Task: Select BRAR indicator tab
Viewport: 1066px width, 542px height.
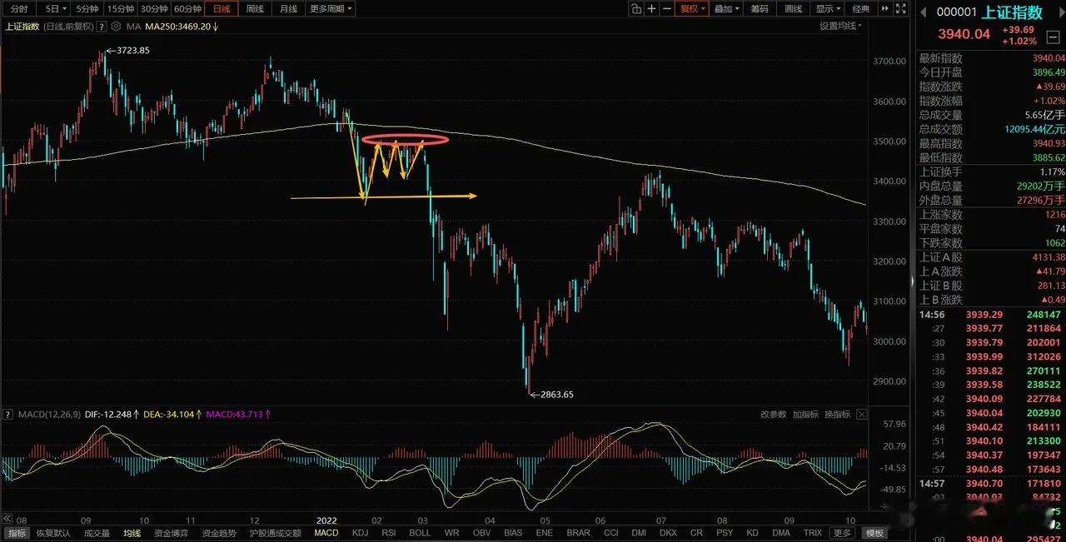Action: coord(578,533)
